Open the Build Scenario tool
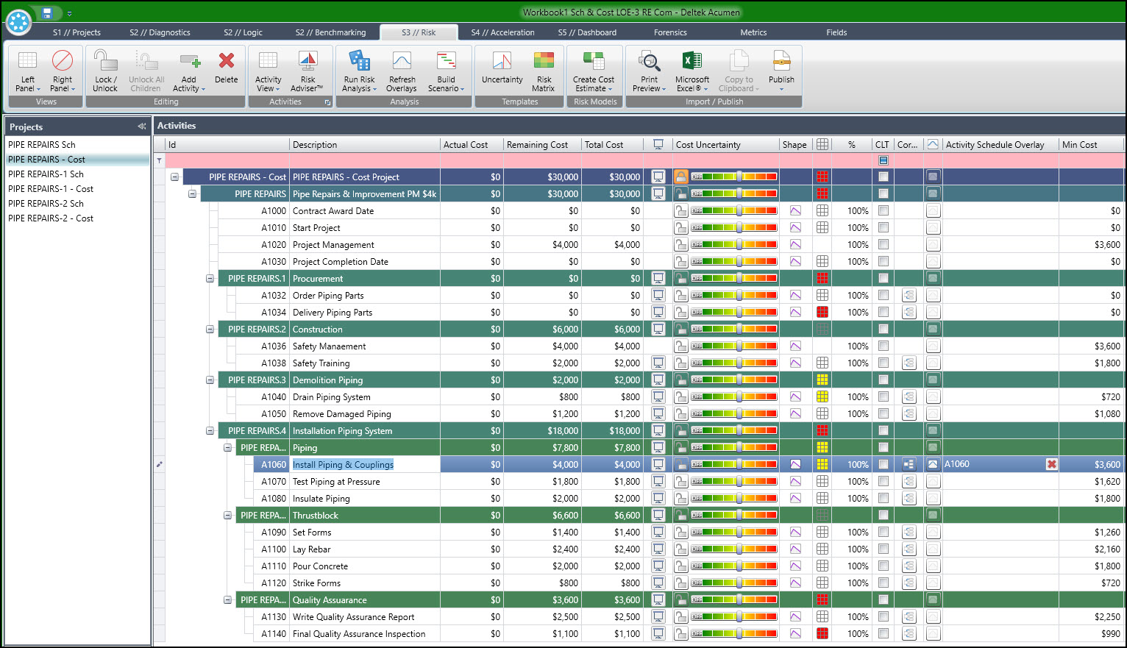Viewport: 1127px width, 648px height. [447, 71]
